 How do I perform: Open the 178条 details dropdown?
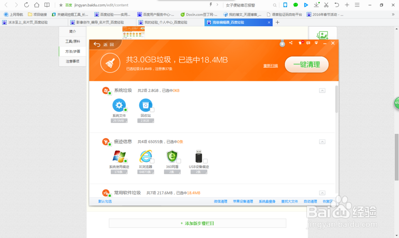tap(119, 172)
